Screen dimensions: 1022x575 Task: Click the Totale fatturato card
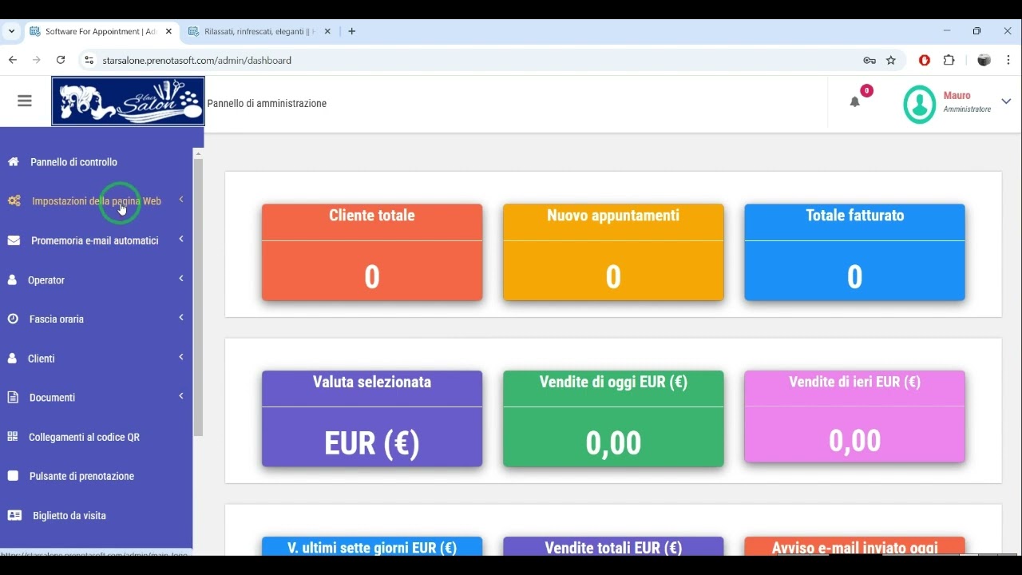[x=854, y=252]
